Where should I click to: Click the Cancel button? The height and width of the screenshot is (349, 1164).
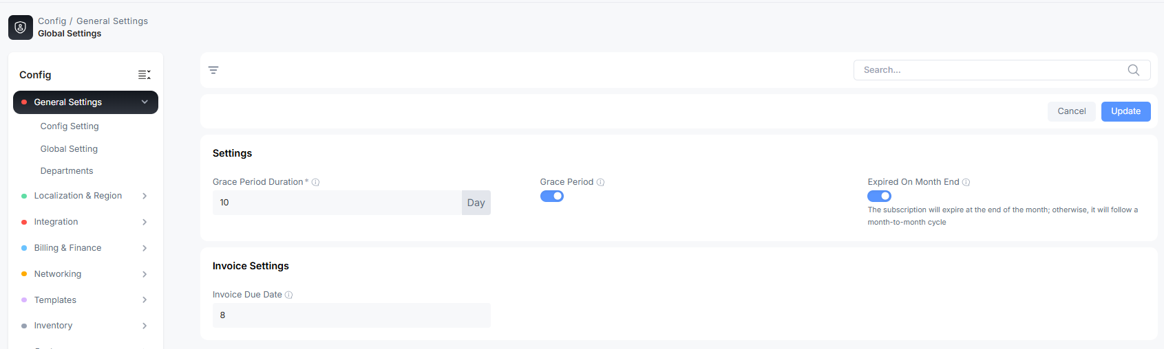click(x=1072, y=111)
